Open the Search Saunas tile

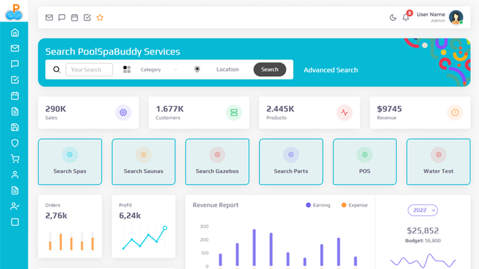(x=143, y=161)
